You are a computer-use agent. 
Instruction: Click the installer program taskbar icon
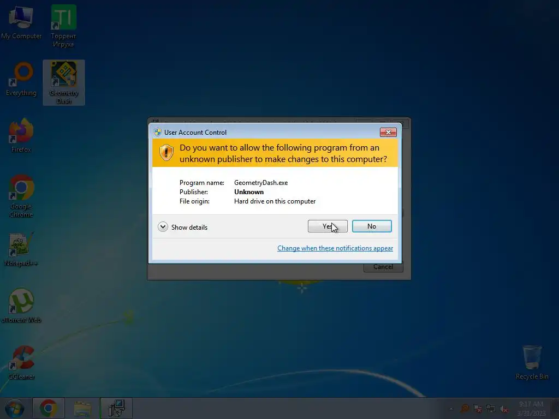116,408
